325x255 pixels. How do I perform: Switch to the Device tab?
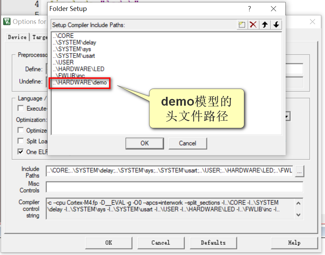tap(17, 37)
